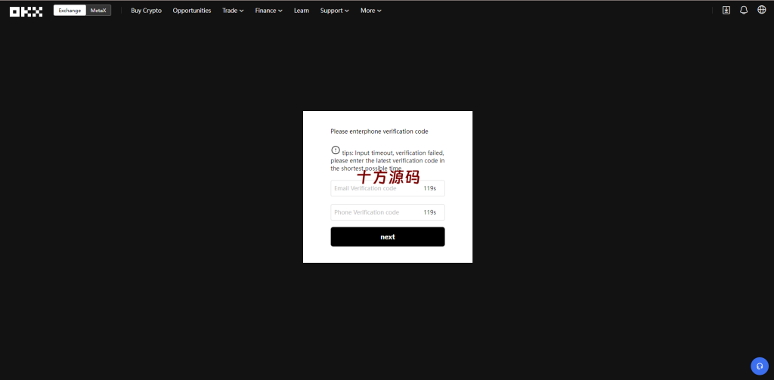The width and height of the screenshot is (774, 380).
Task: Expand the More menu
Action: click(x=370, y=11)
